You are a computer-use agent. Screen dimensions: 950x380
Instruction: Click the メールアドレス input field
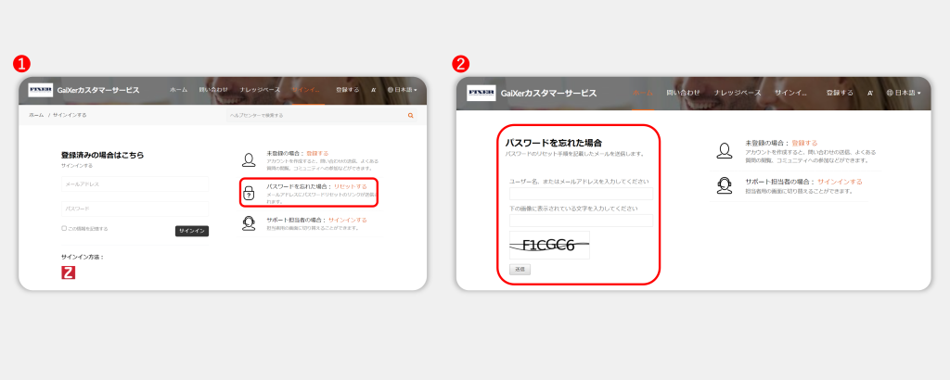(135, 184)
